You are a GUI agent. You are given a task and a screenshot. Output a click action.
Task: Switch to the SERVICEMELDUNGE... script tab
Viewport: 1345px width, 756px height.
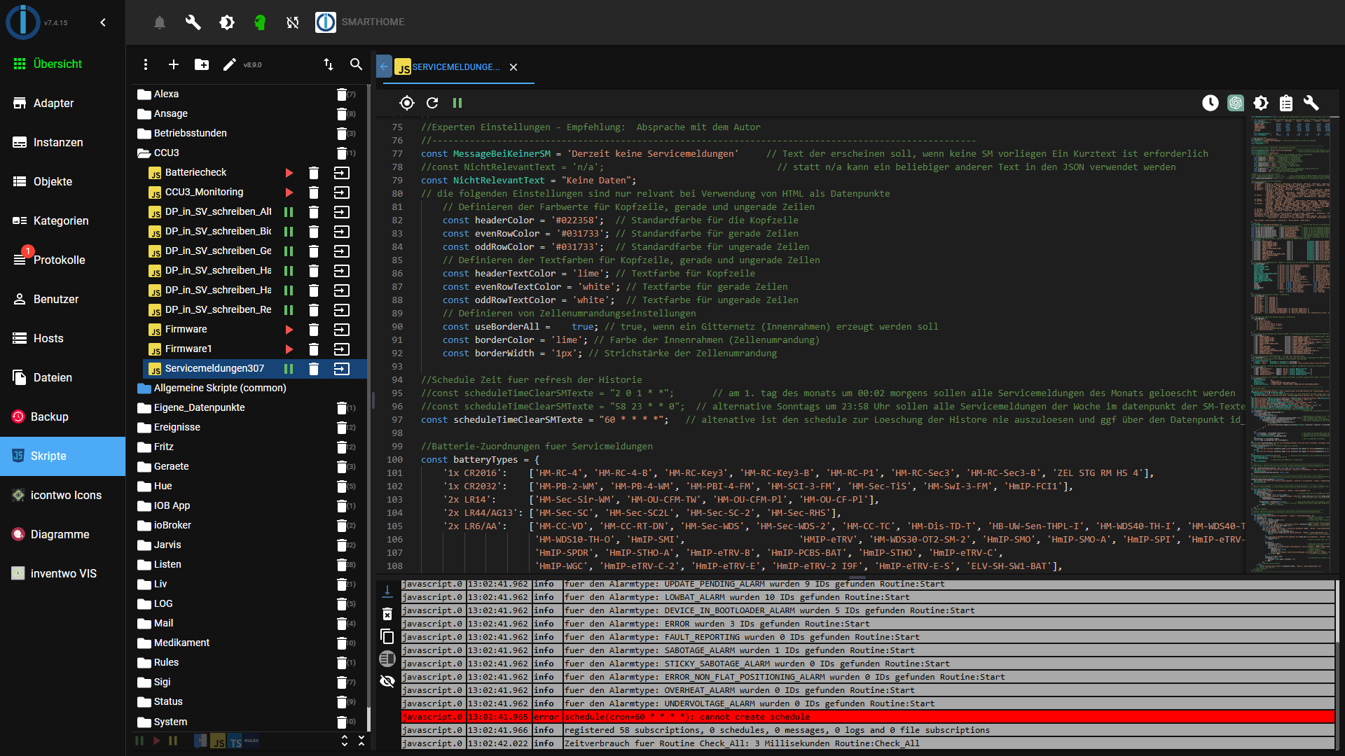pos(455,67)
